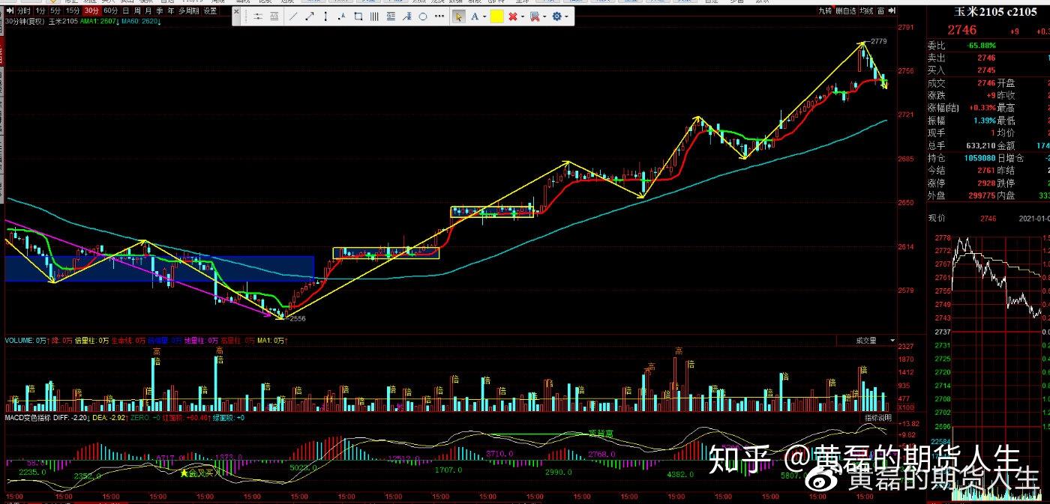Click the red X delete drawings icon
Viewport: 1050px width, 504px height.
tap(513, 16)
